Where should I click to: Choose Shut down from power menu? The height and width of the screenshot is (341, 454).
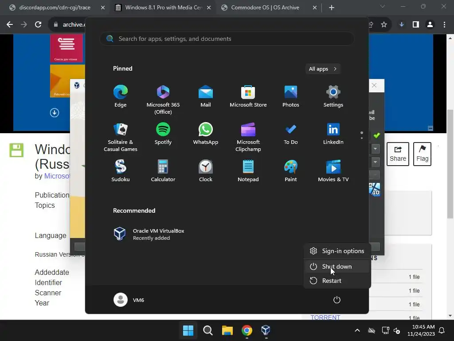337,266
